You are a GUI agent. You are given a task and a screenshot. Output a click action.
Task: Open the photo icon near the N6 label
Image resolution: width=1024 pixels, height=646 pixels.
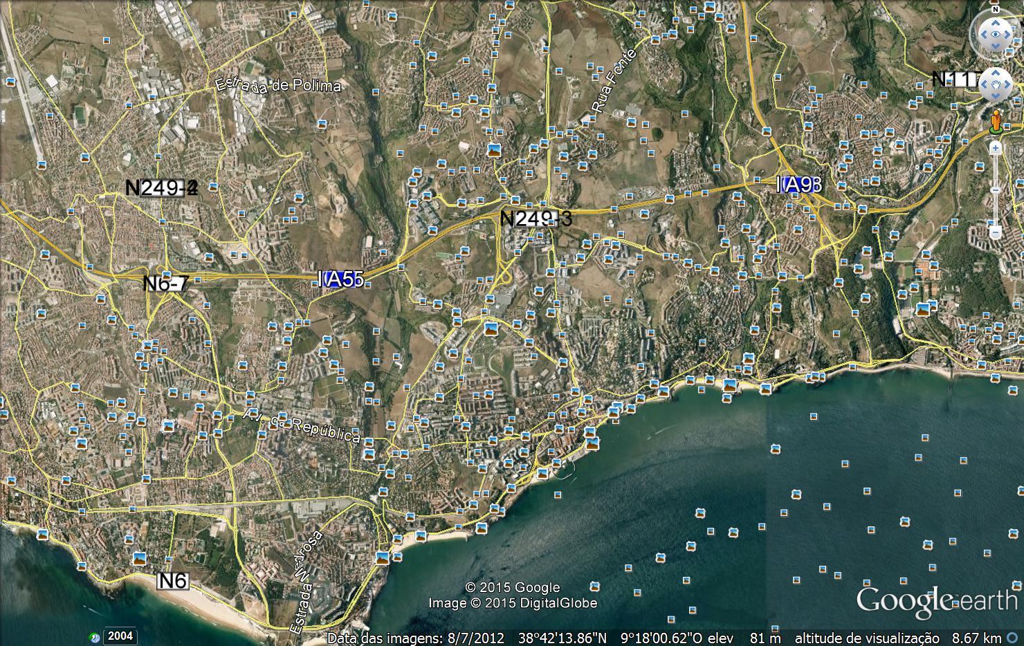coord(139,559)
